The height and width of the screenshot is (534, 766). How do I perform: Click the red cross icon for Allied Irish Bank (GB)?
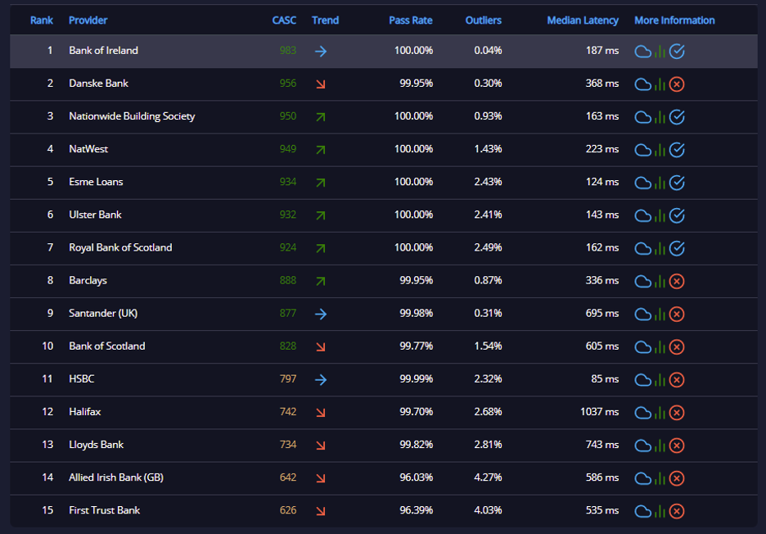[677, 477]
